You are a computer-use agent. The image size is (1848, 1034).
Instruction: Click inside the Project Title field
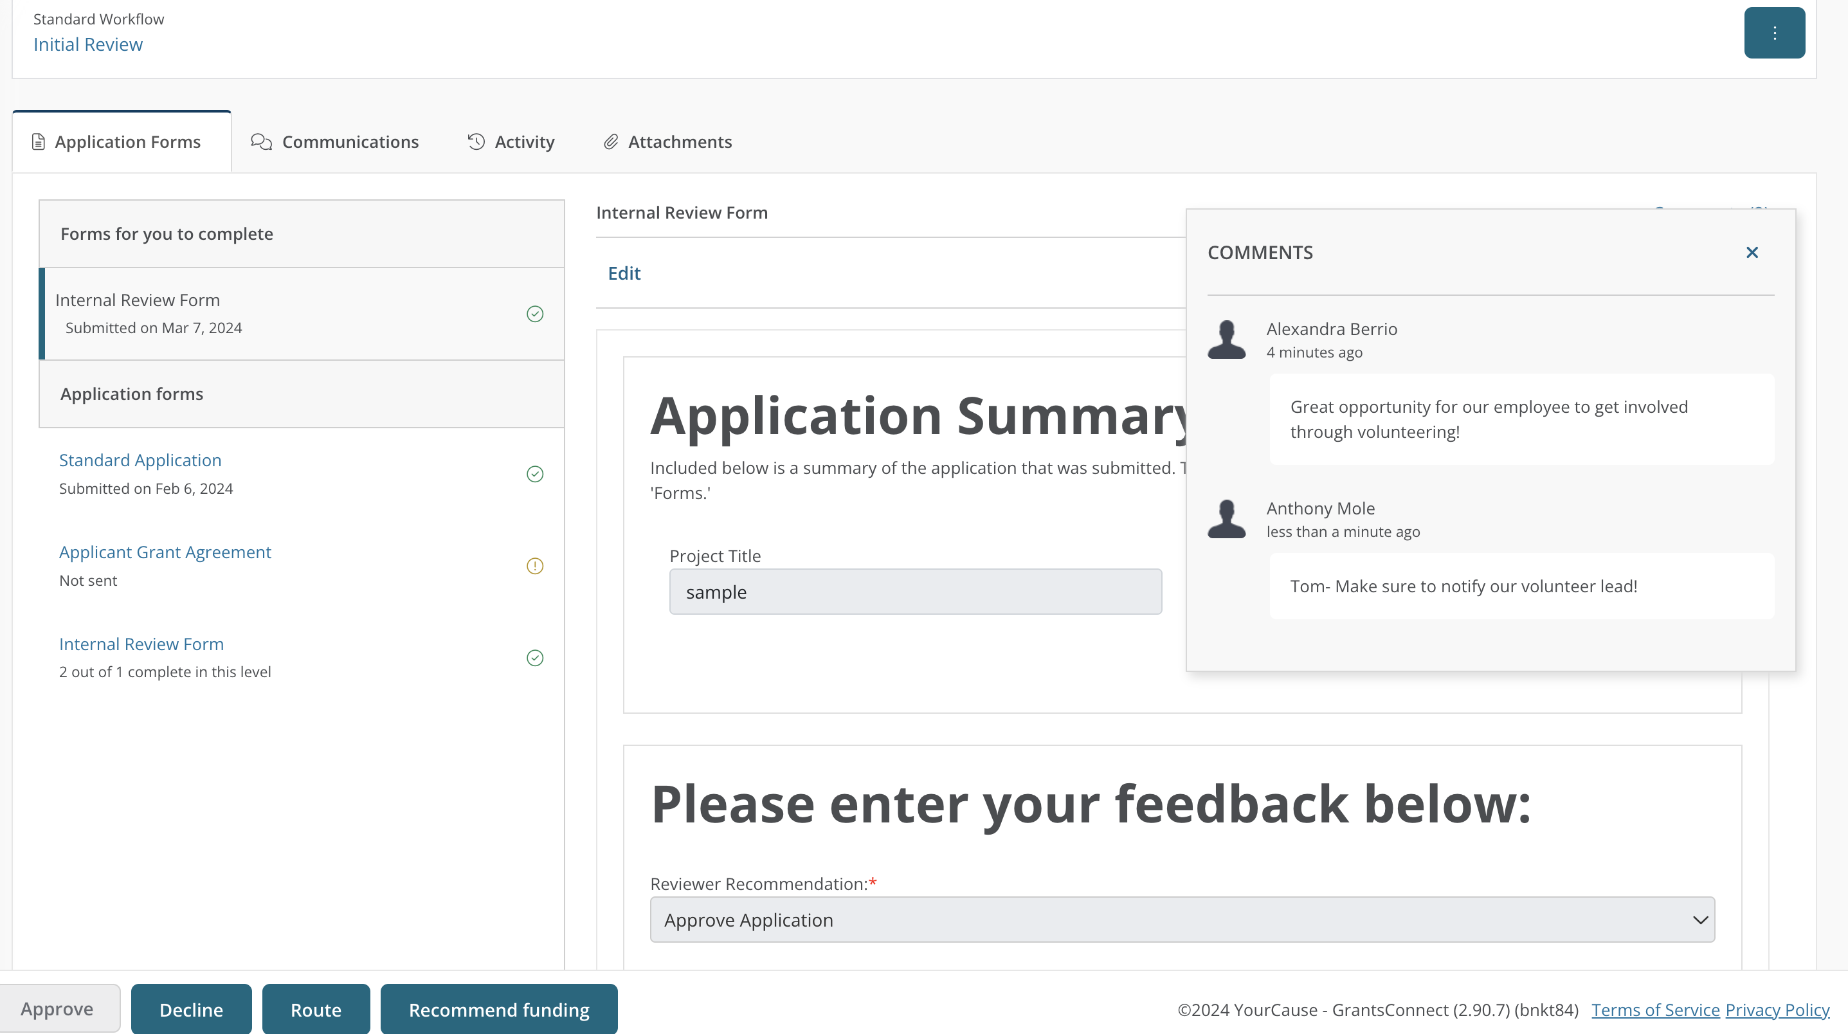pyautogui.click(x=914, y=591)
